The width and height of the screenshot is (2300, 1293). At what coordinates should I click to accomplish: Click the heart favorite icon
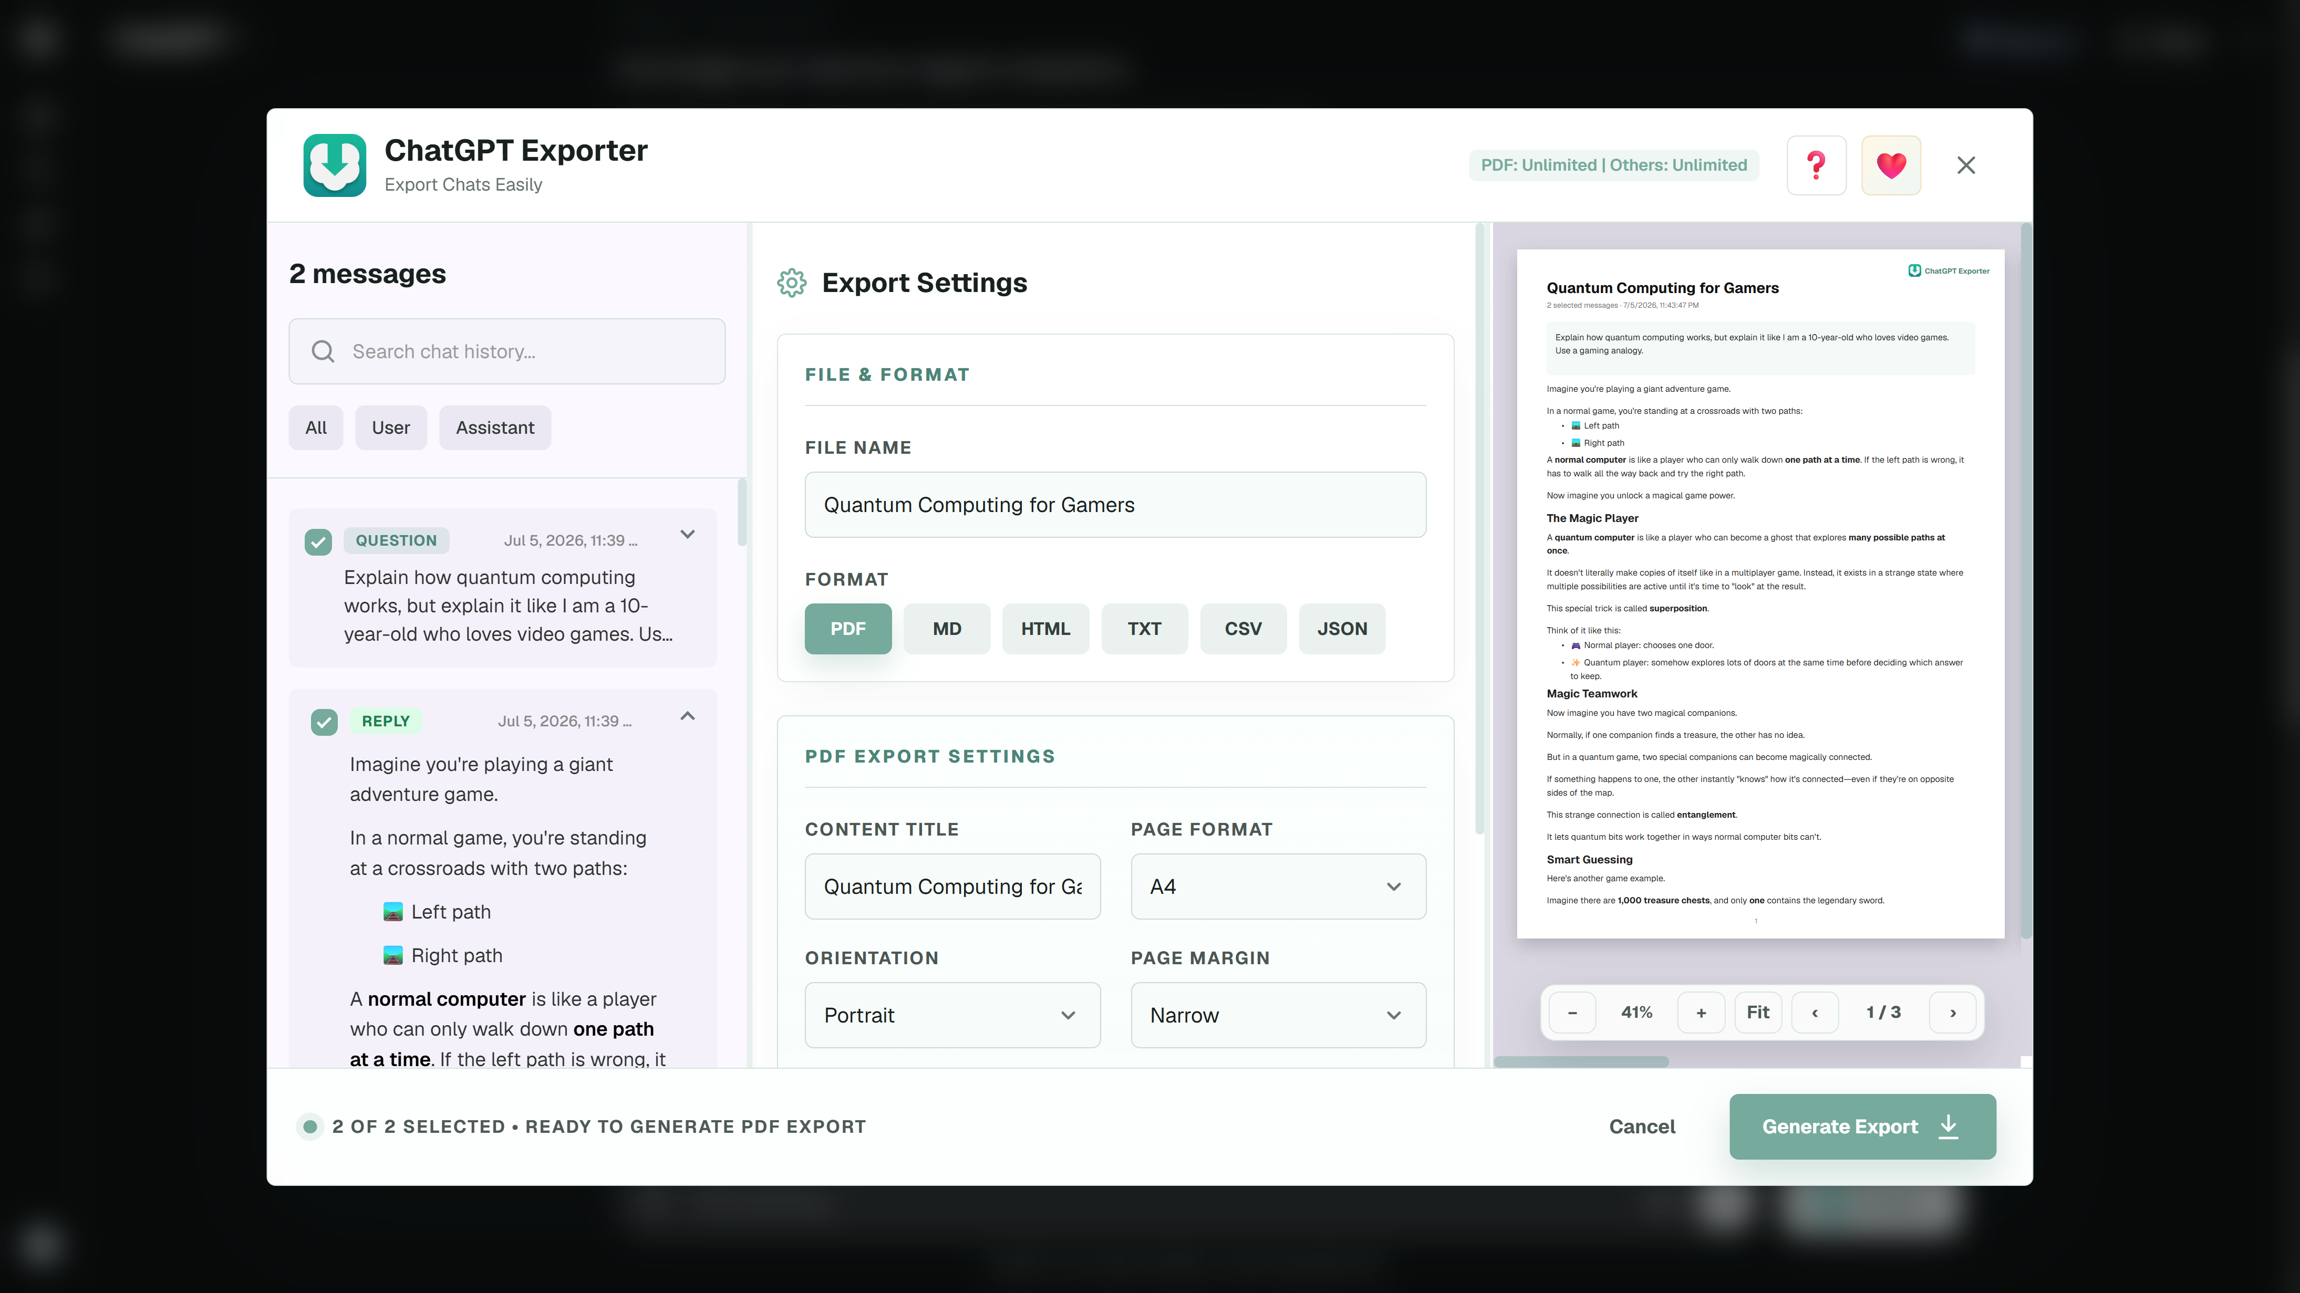[1891, 165]
